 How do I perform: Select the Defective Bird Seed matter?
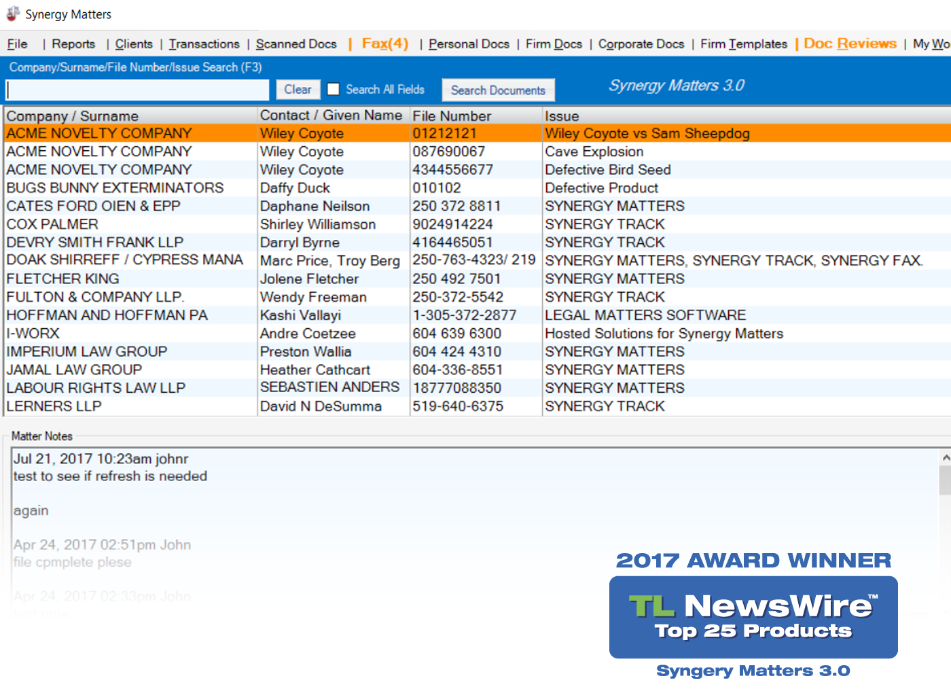coord(478,170)
